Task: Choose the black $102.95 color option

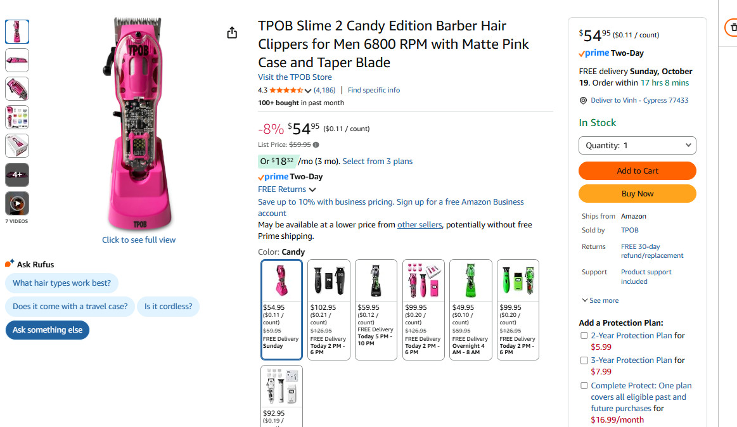Action: (328, 309)
